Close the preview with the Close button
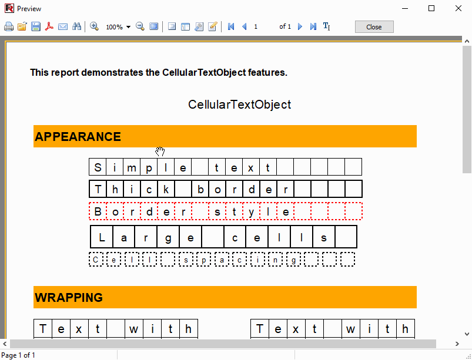The width and height of the screenshot is (472, 360). [374, 27]
